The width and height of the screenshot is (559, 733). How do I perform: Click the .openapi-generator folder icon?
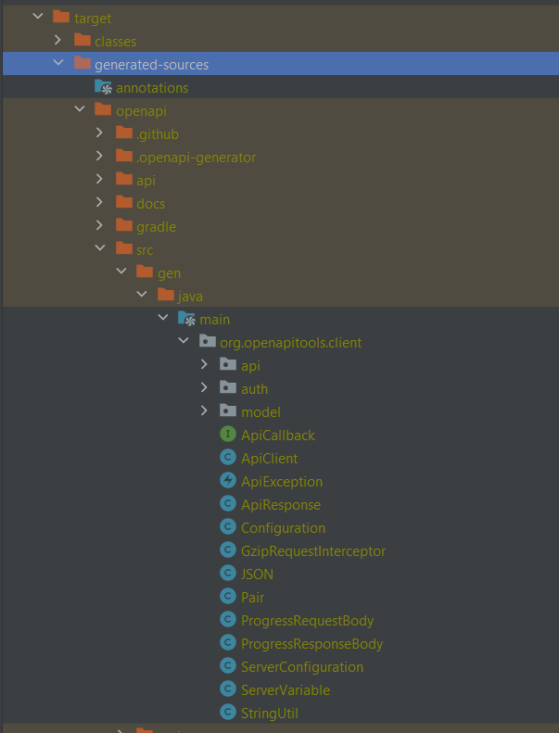click(x=123, y=157)
